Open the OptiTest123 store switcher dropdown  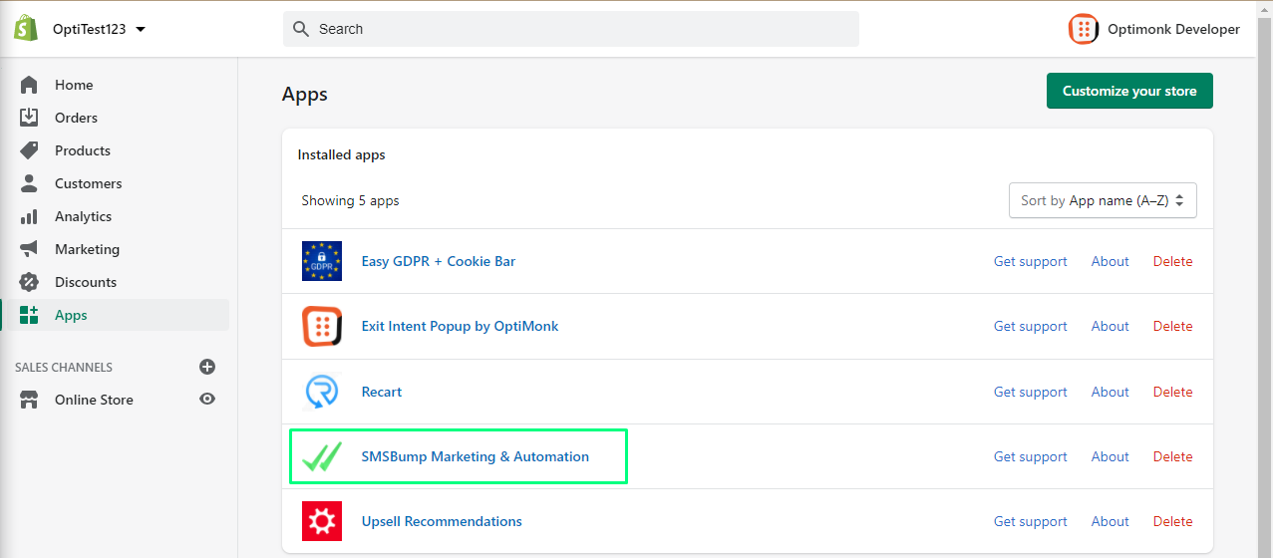click(99, 29)
